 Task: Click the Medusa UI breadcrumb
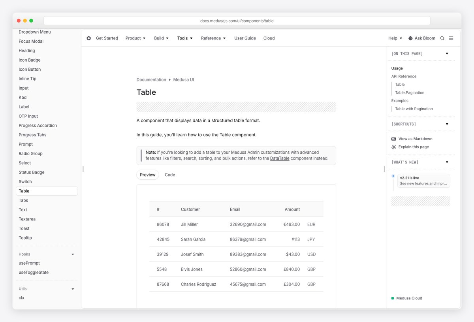tap(184, 80)
